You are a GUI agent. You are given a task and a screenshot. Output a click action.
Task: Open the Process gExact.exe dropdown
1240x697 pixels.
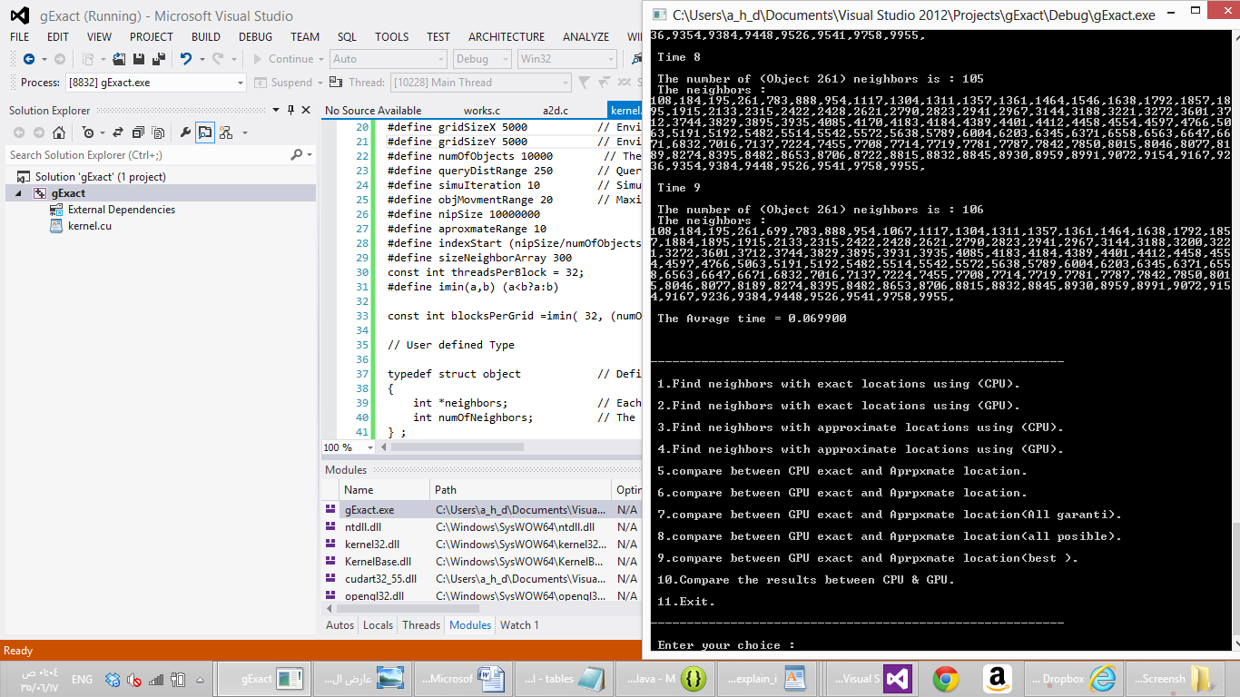240,83
